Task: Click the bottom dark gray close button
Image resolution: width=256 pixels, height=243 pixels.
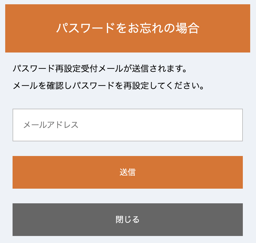Action: click(128, 219)
